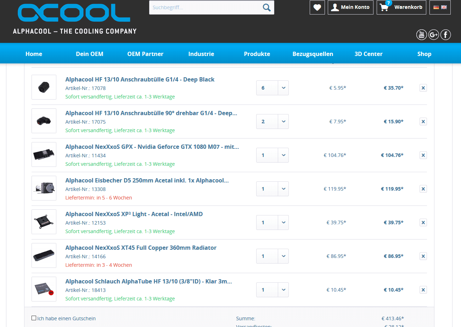Image resolution: width=461 pixels, height=327 pixels.
Task: Open NexXxoS XP³ Light Acetal product link
Action: tap(134, 214)
